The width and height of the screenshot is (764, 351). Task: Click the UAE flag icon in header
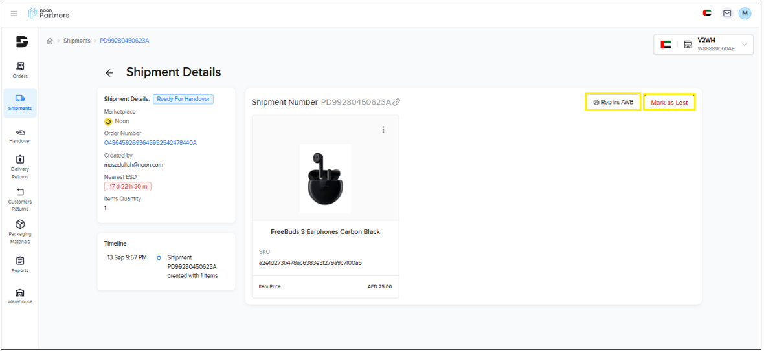[x=707, y=13]
